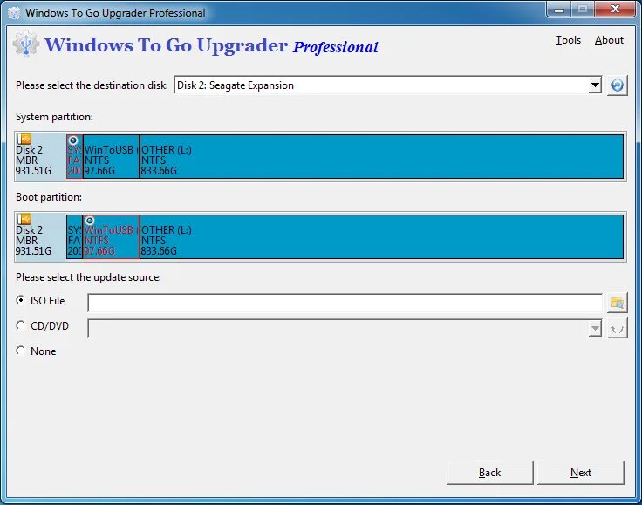The width and height of the screenshot is (642, 505).
Task: Select the CD/DVD radio button
Action: click(x=20, y=325)
